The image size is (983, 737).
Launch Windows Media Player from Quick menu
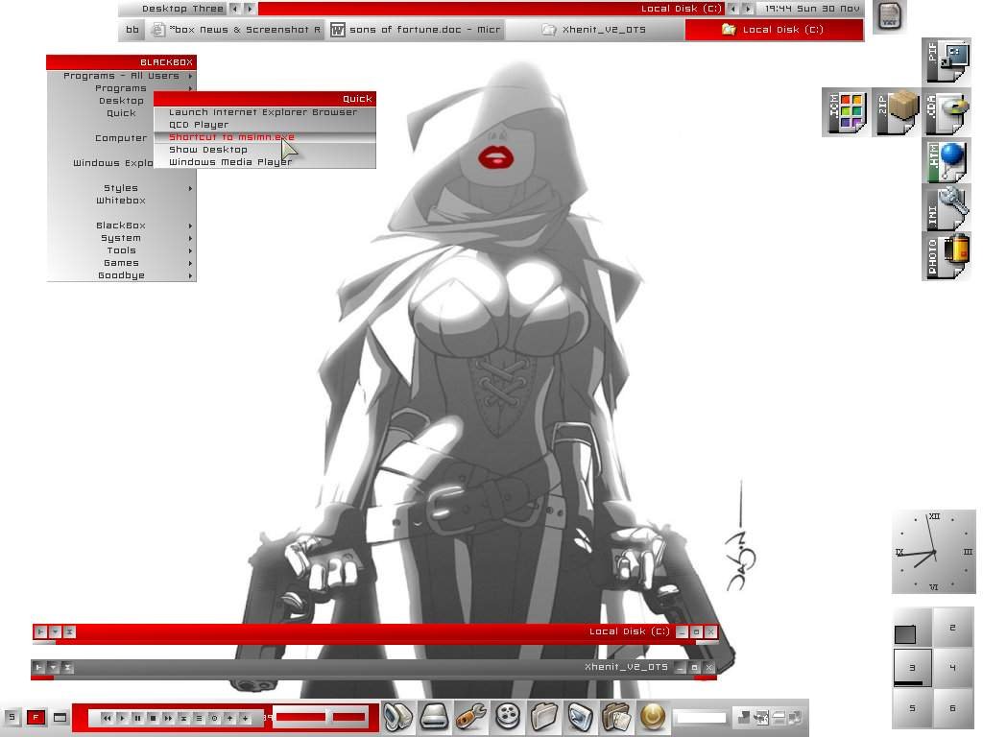click(x=265, y=161)
